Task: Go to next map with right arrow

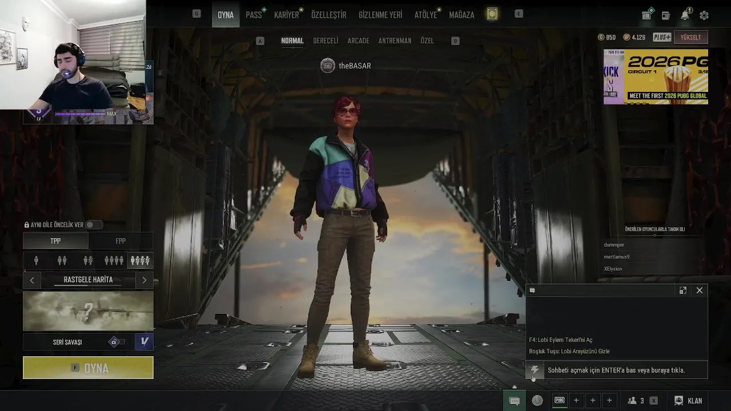Action: click(x=144, y=280)
